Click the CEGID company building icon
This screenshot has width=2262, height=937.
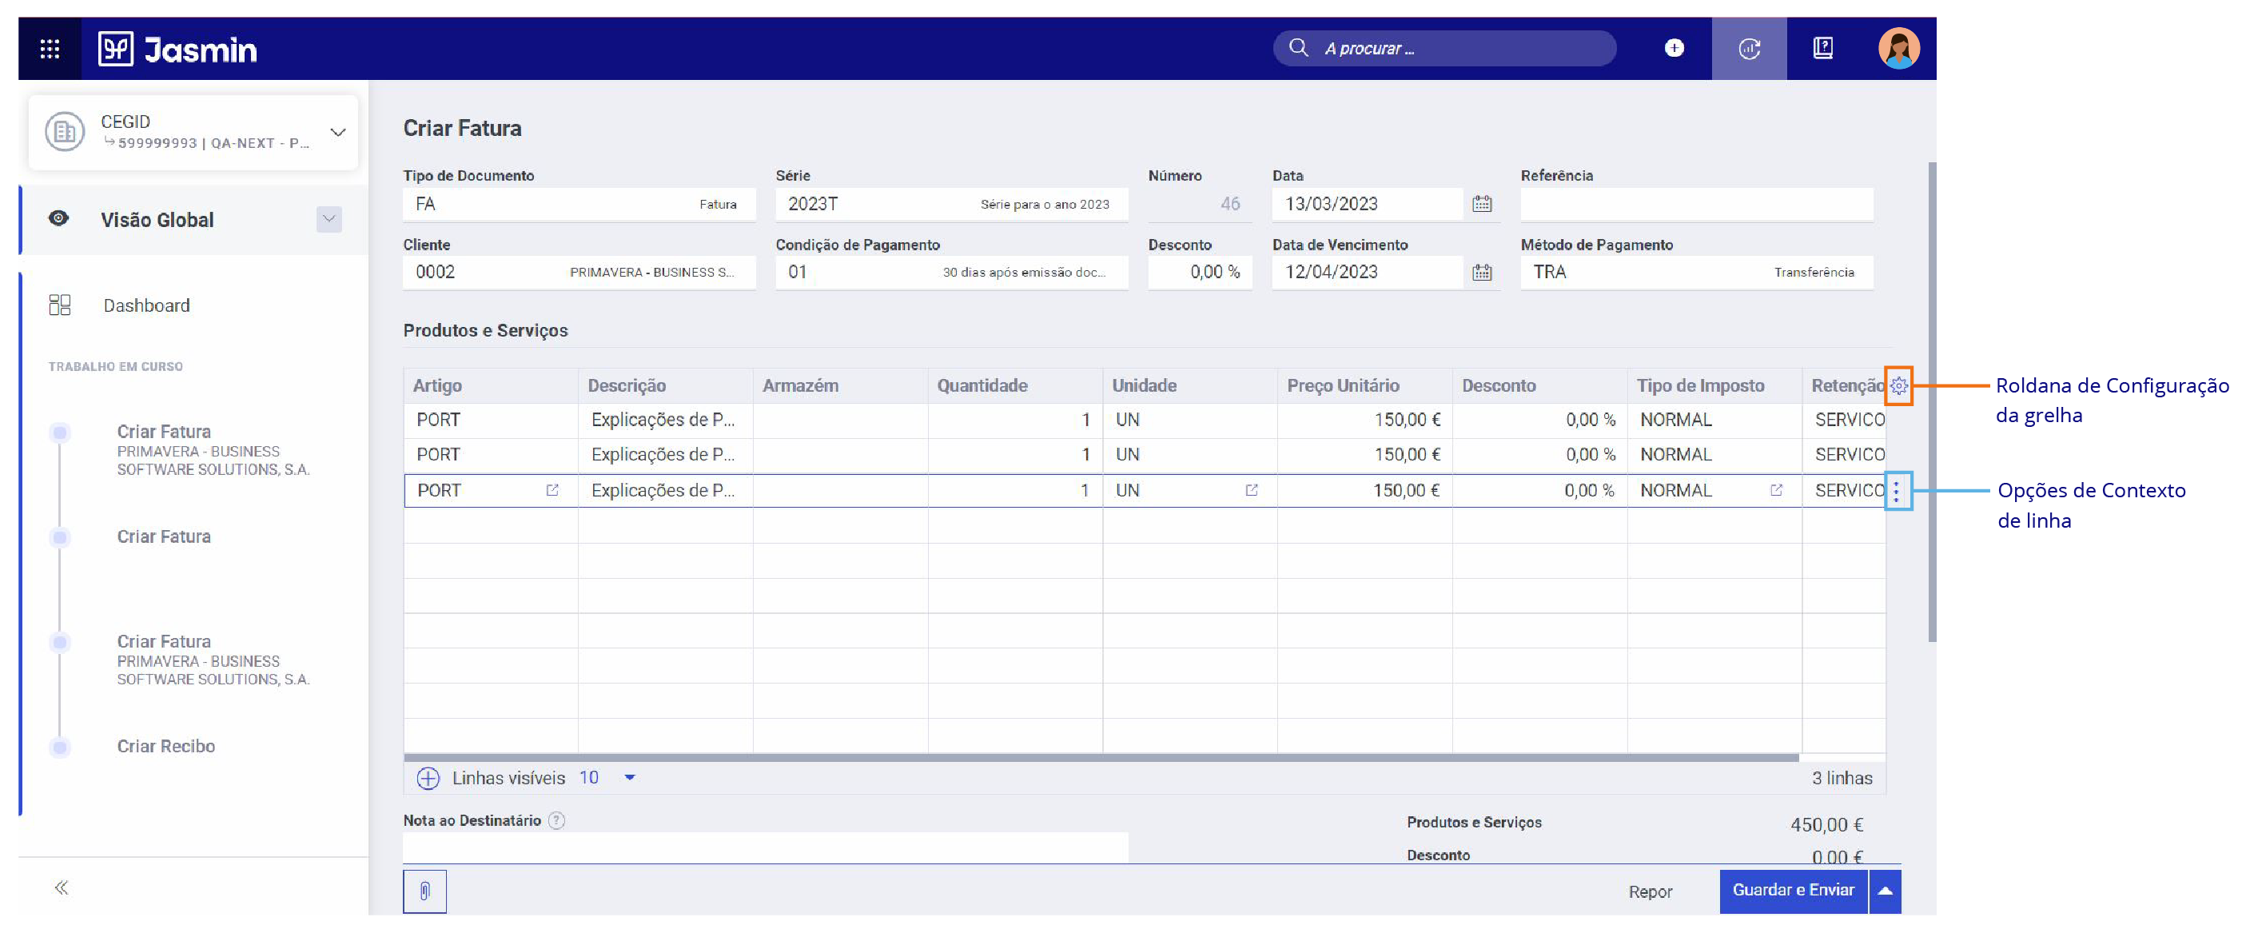click(65, 132)
